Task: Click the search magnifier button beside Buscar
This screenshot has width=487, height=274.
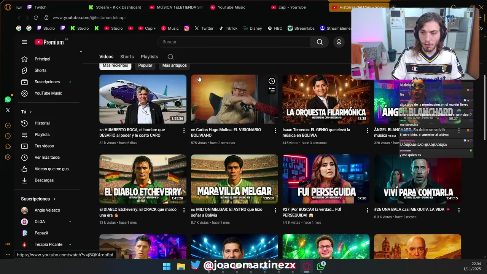Action: click(320, 42)
